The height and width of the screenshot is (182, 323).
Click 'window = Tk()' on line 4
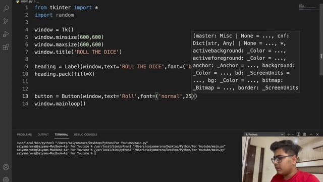[x=54, y=30]
